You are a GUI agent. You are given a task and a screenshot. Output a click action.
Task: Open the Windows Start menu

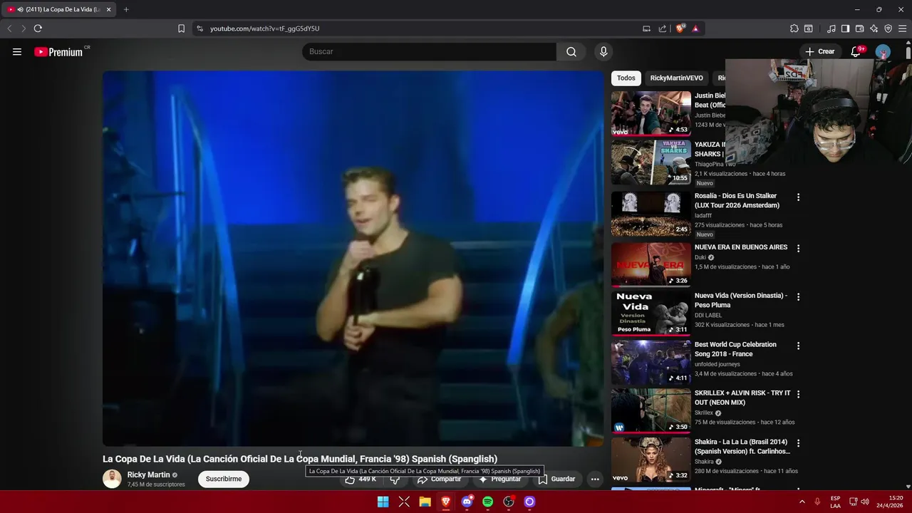tap(383, 502)
